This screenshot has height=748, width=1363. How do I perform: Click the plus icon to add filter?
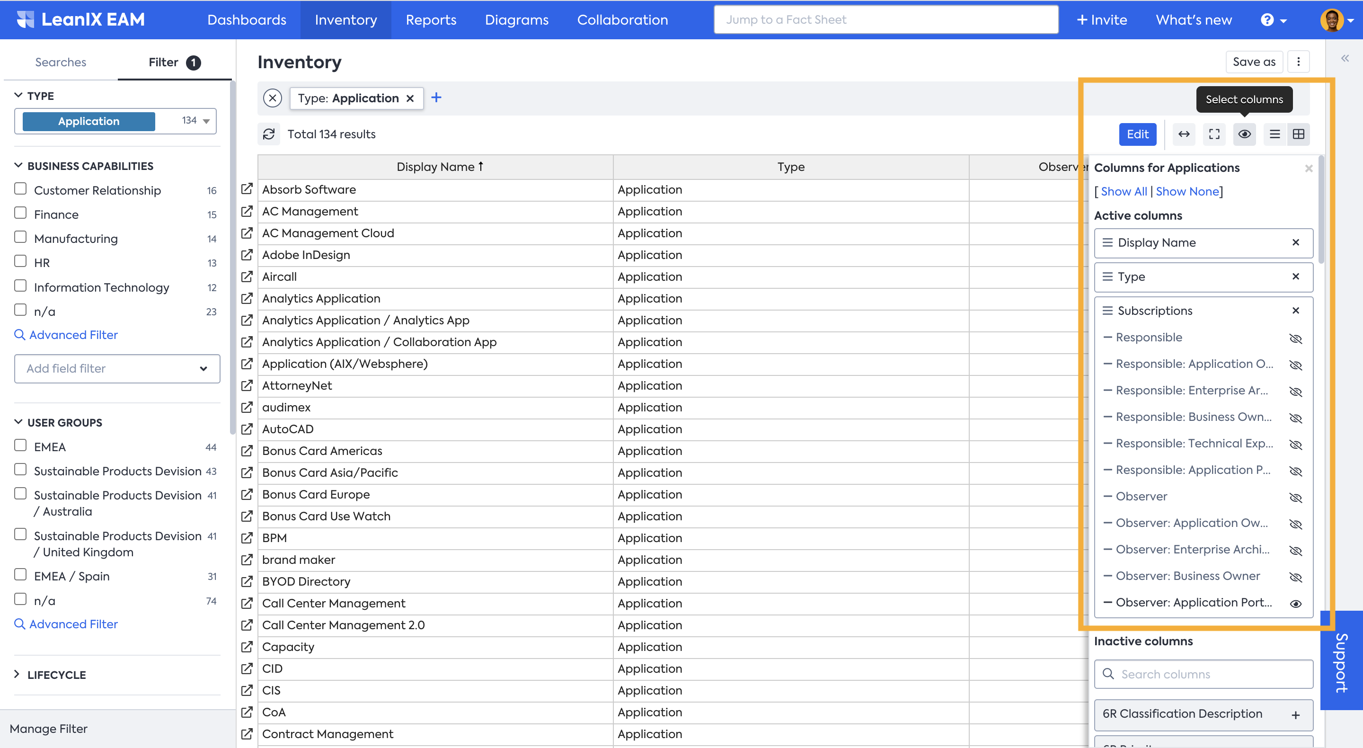coord(436,98)
